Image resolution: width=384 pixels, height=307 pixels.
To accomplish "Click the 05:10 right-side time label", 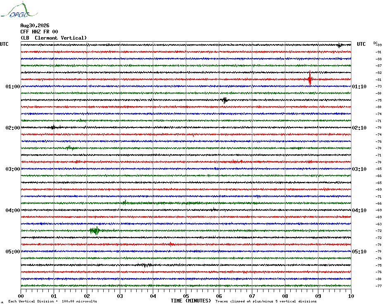I will coord(359,251).
